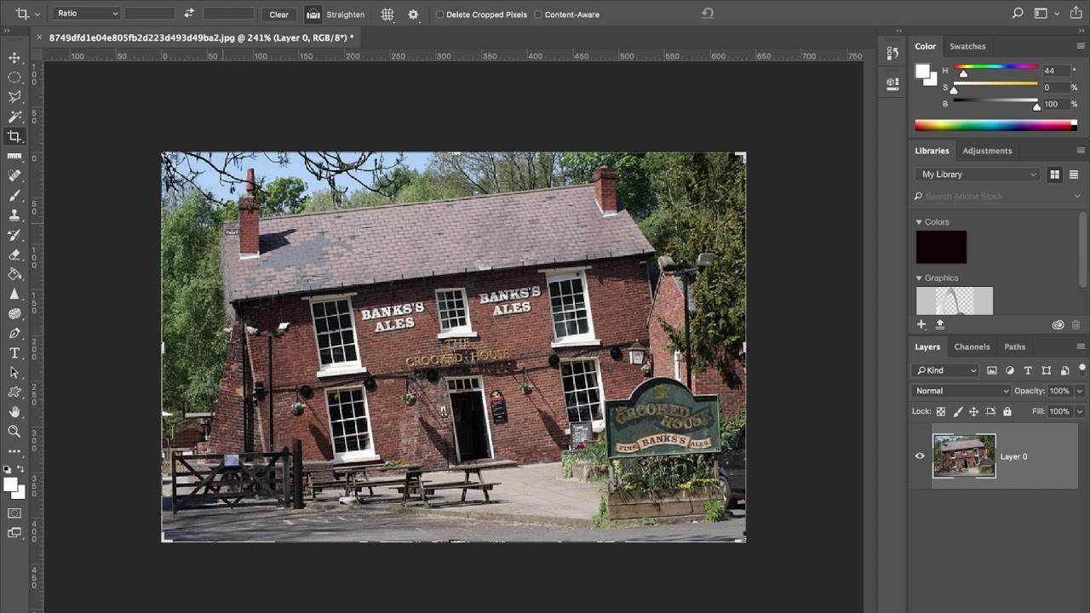Switch to the Swatches tab
The height and width of the screenshot is (613, 1090).
point(967,46)
